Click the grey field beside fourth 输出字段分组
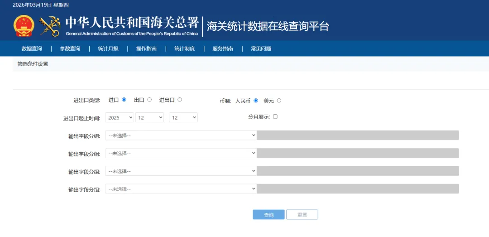 click(358, 189)
